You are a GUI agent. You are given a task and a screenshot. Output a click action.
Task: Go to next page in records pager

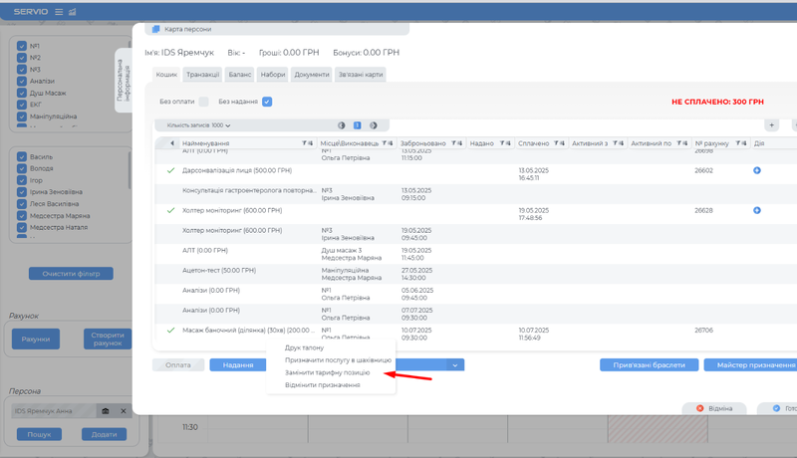click(x=374, y=125)
